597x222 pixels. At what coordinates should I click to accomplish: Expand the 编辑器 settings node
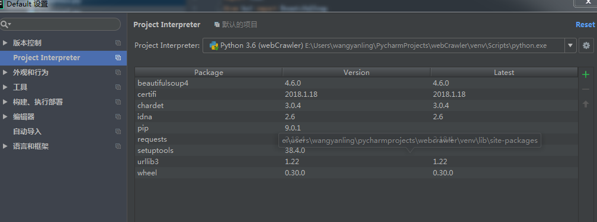tap(5, 116)
